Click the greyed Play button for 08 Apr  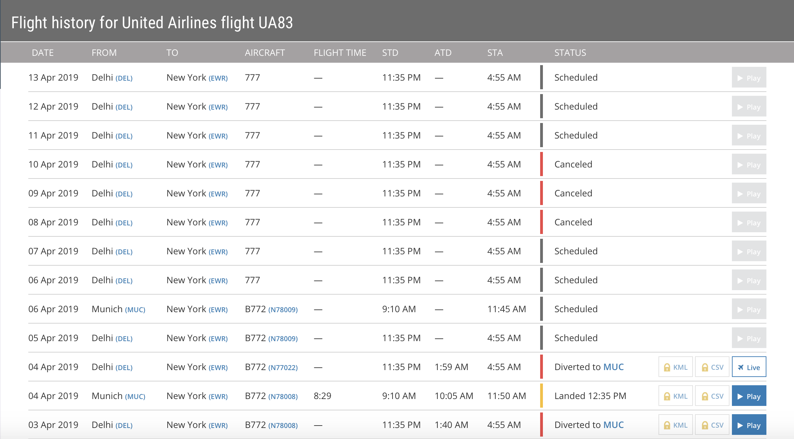tap(749, 223)
